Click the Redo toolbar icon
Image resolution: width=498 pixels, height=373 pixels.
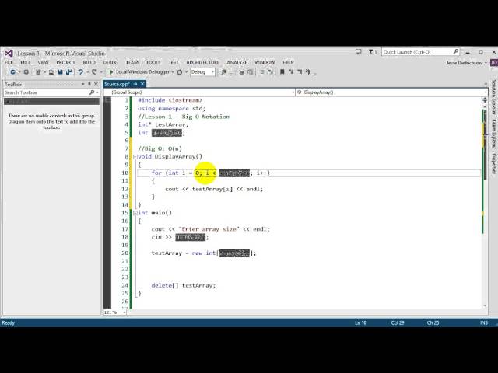coord(94,72)
